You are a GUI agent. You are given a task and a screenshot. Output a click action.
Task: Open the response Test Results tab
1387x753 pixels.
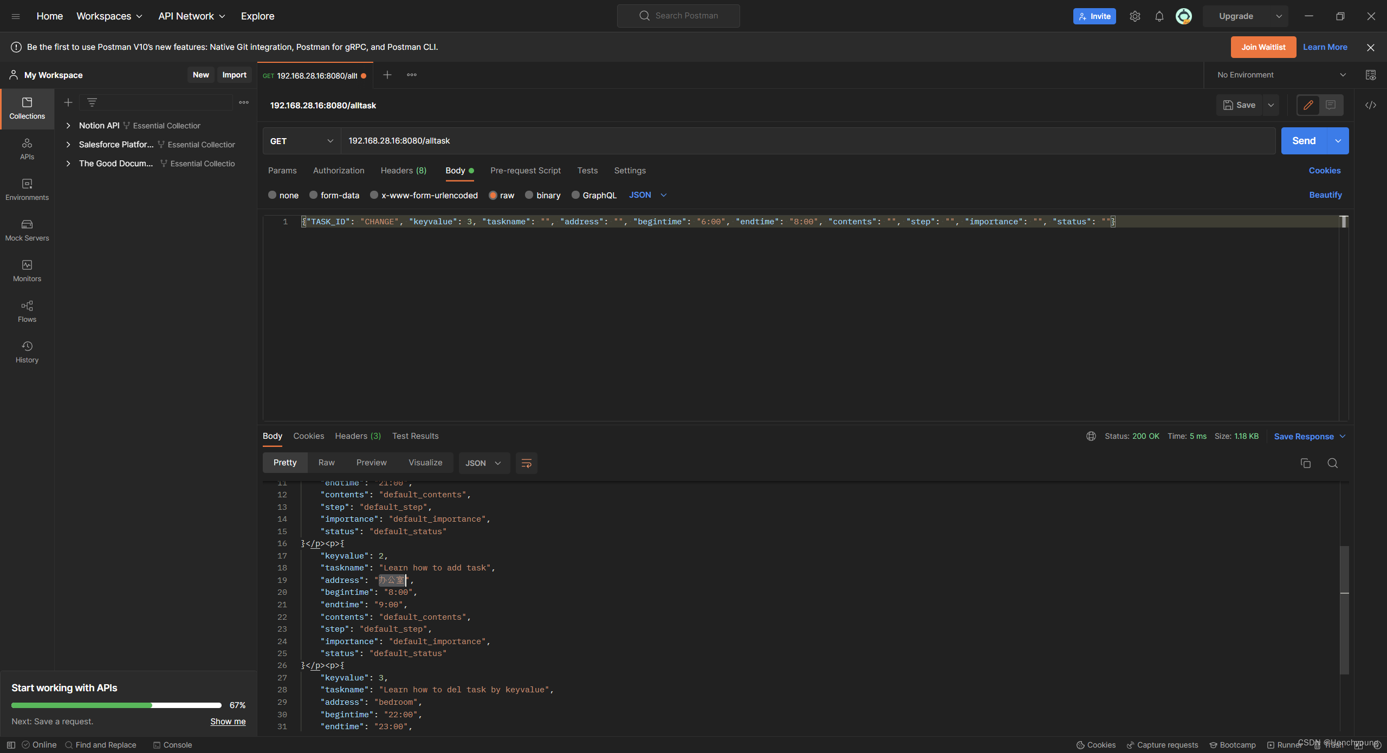coord(415,436)
